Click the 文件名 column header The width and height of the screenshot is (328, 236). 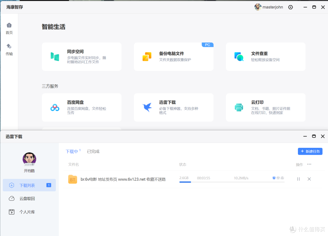(x=73, y=165)
